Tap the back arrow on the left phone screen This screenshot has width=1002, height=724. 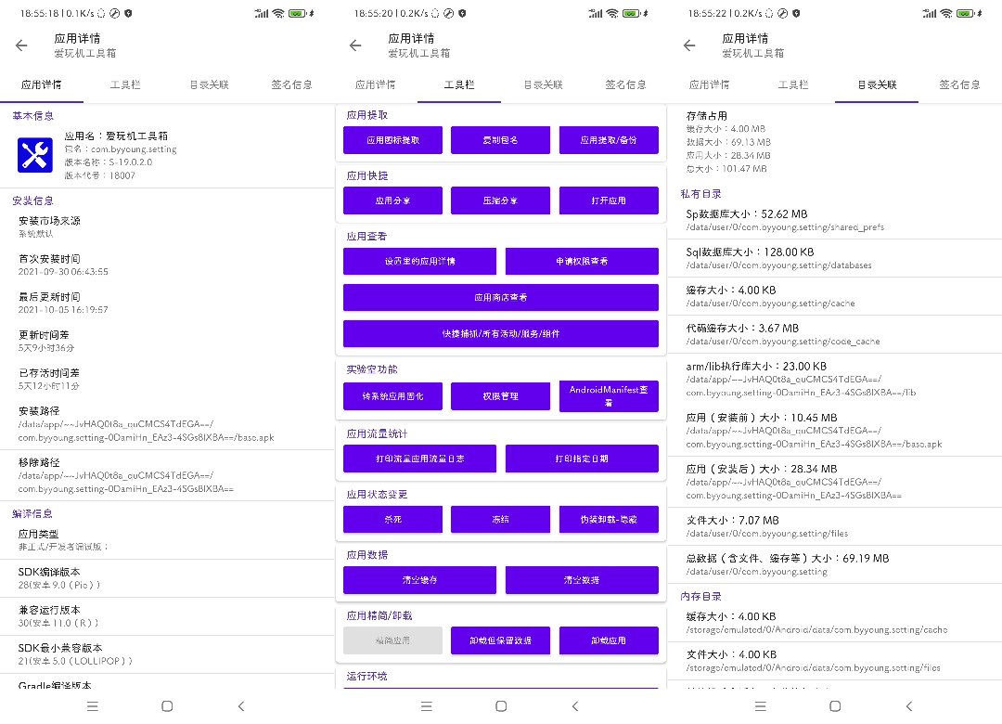(22, 45)
